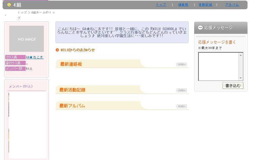The image size is (253, 160).
Task: Open class leader GA★ねこ太's profile link
Action: coord(34,57)
